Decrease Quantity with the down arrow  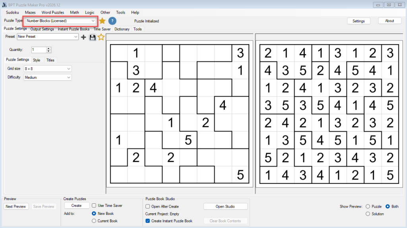48,51
